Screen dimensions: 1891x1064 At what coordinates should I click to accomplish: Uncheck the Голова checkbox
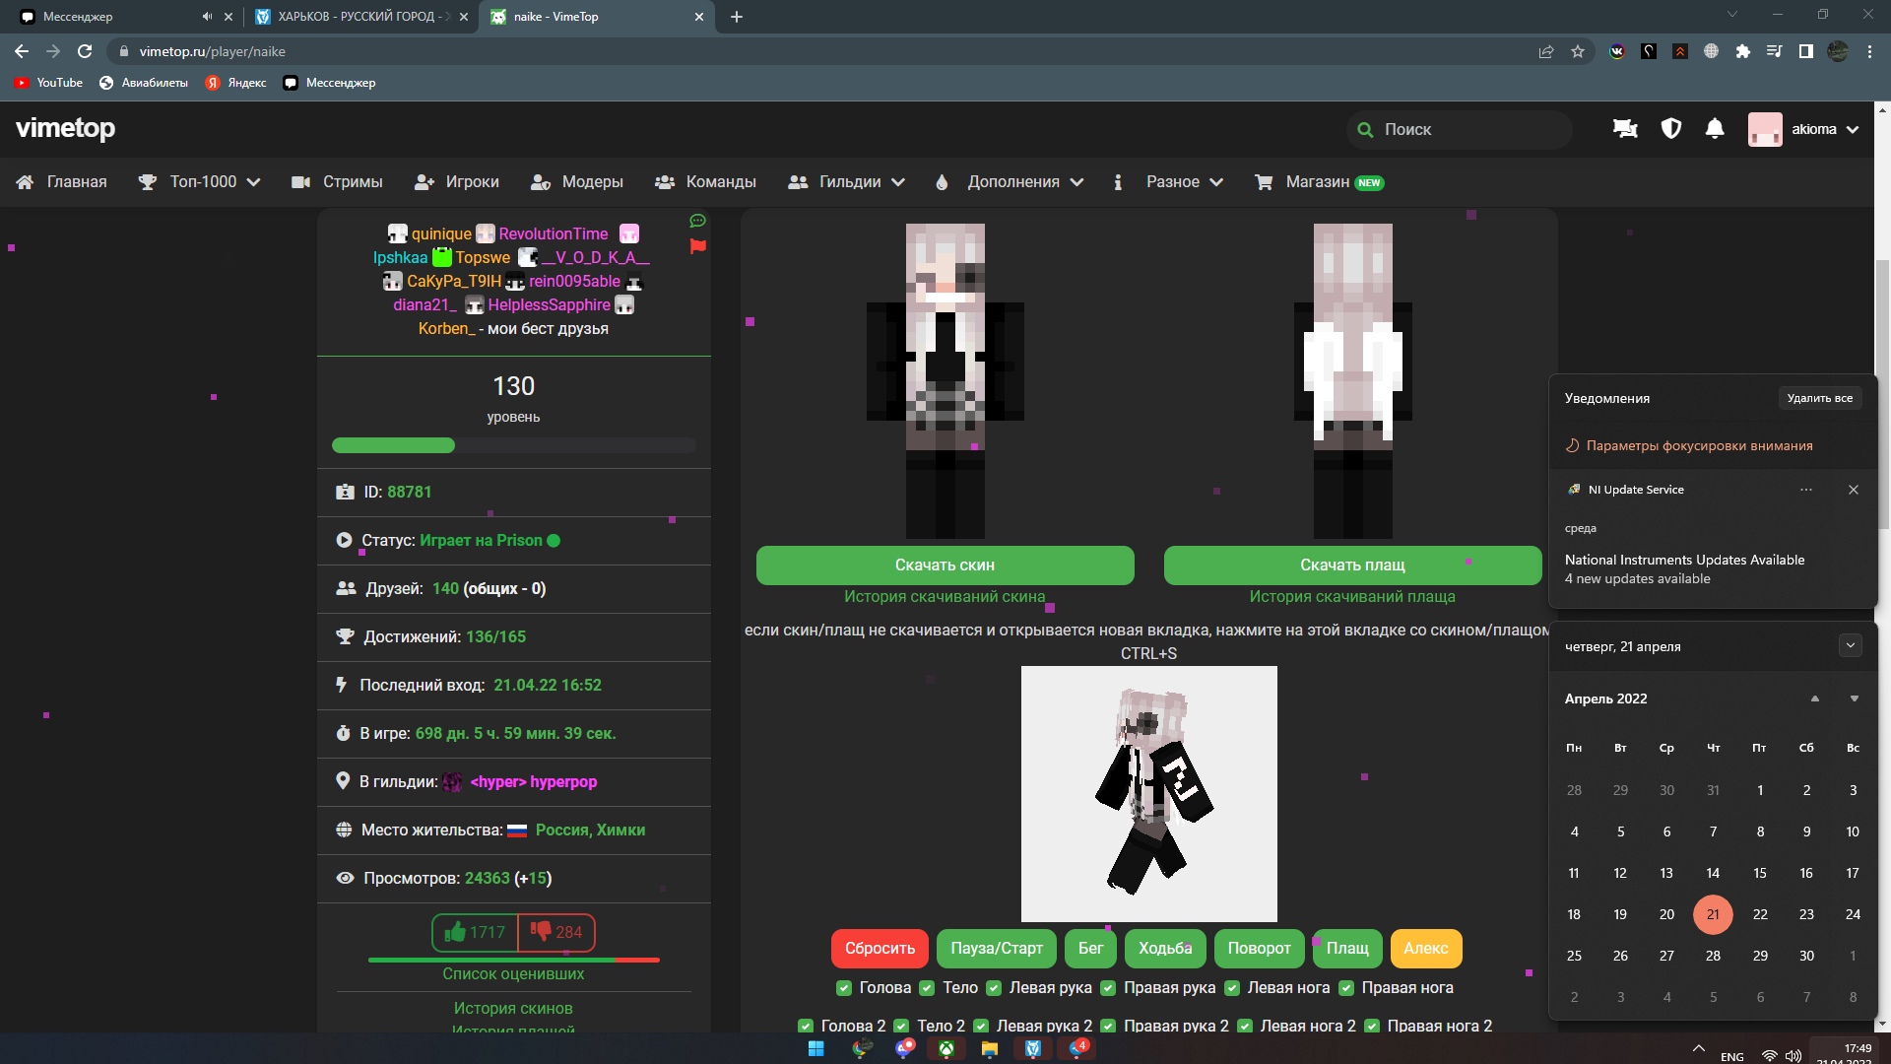coord(844,988)
